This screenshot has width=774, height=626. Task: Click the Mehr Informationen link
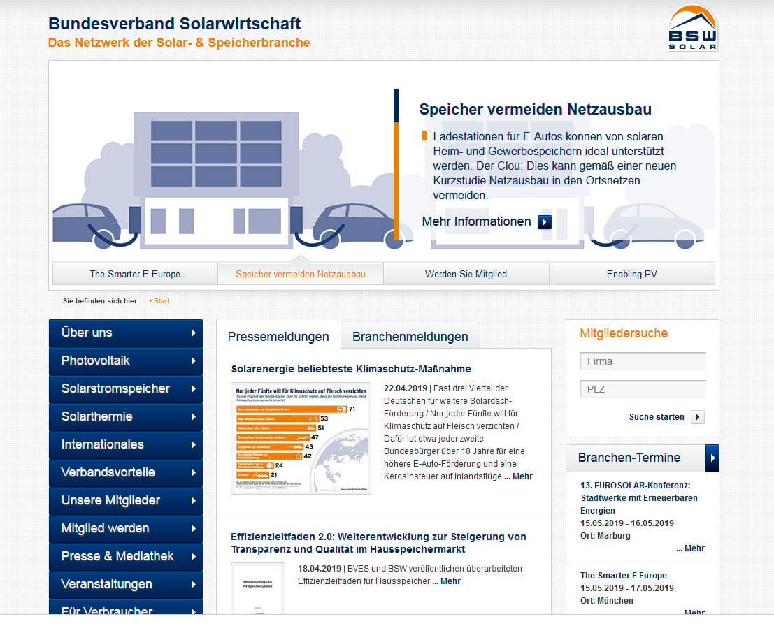point(476,221)
